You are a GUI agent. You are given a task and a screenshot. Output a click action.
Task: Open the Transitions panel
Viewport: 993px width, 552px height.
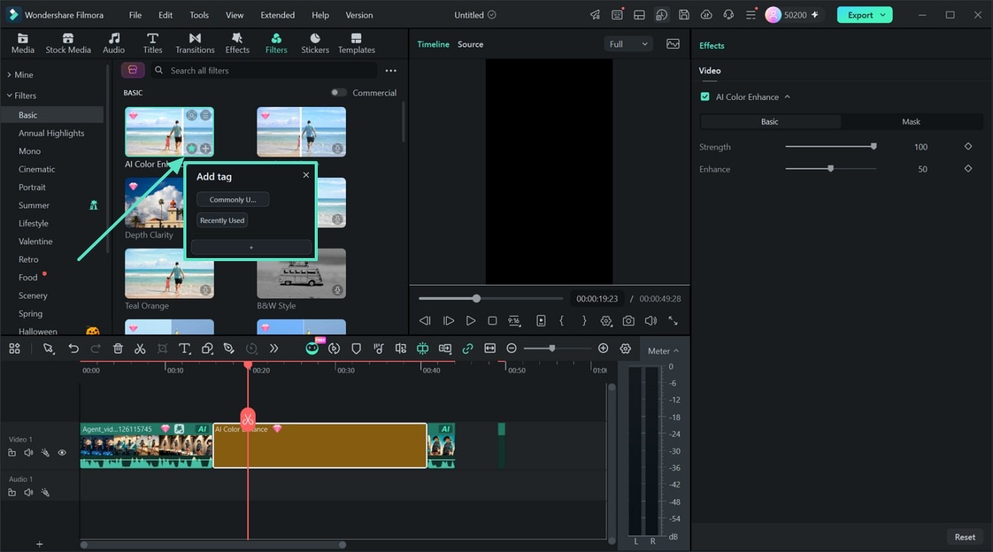coord(195,44)
